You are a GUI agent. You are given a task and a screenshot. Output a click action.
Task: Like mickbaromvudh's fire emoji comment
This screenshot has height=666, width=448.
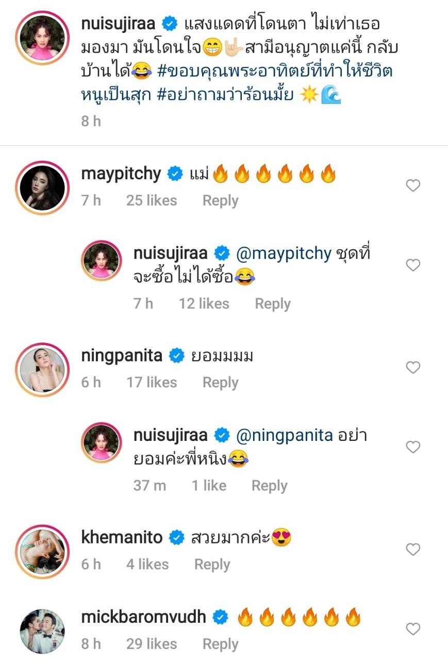point(413,629)
